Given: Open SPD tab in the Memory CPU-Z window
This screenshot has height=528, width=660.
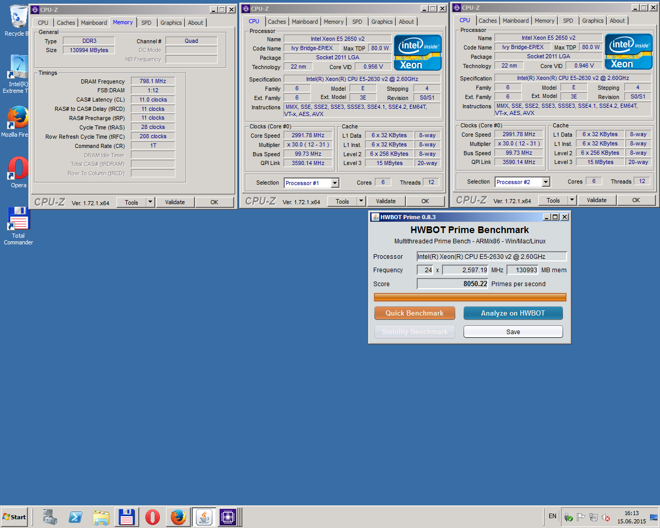Looking at the screenshot, I should tap(146, 23).
